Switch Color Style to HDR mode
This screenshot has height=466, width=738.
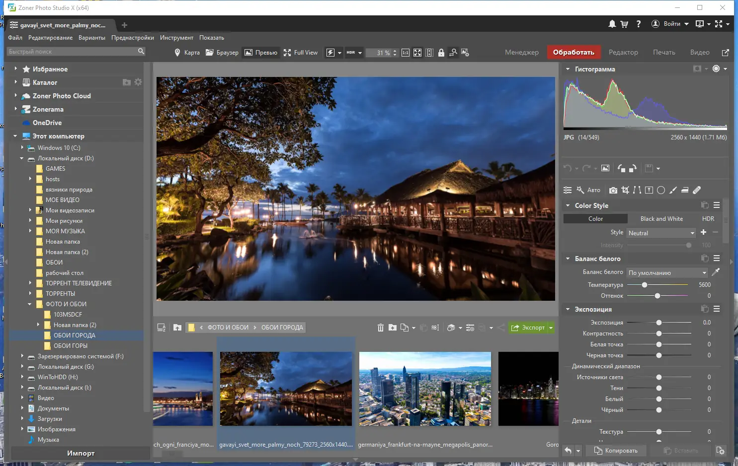pos(708,219)
